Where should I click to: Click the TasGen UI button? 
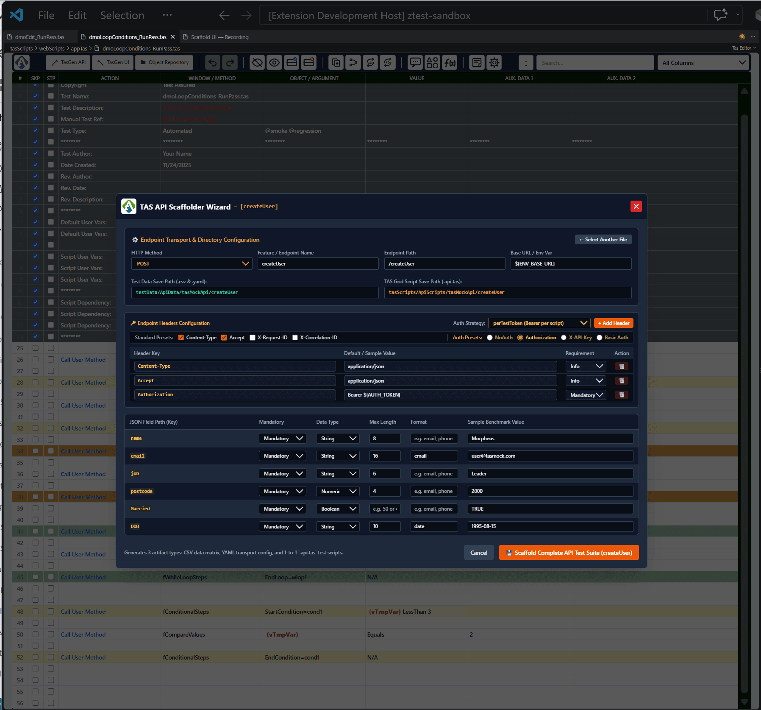113,62
